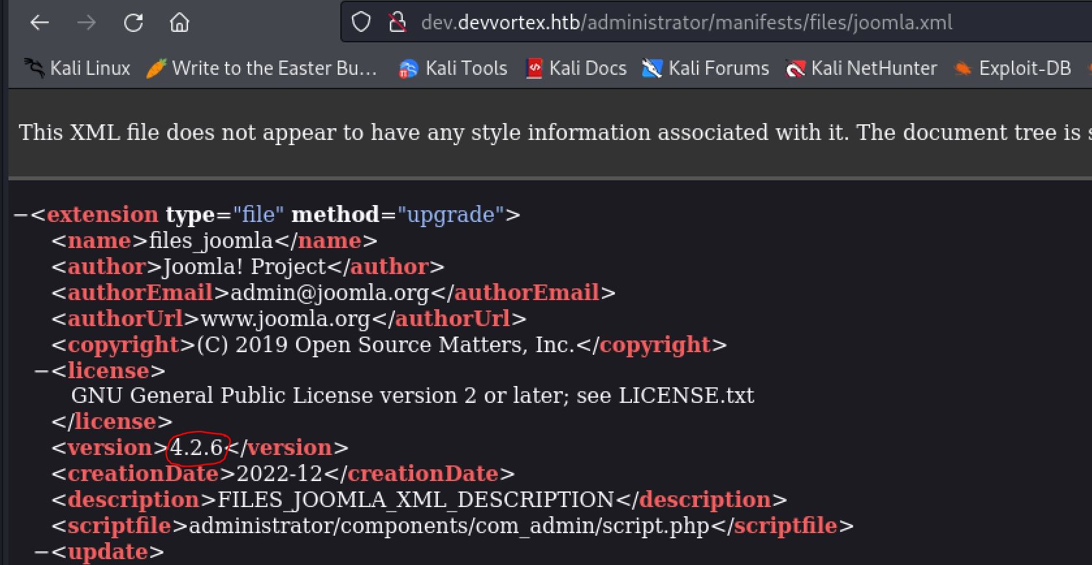Open the Exploit-DB bookmark
1092x565 pixels.
[x=1013, y=68]
